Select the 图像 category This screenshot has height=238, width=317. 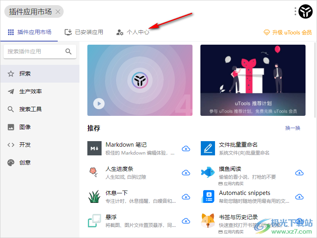tap(40, 127)
